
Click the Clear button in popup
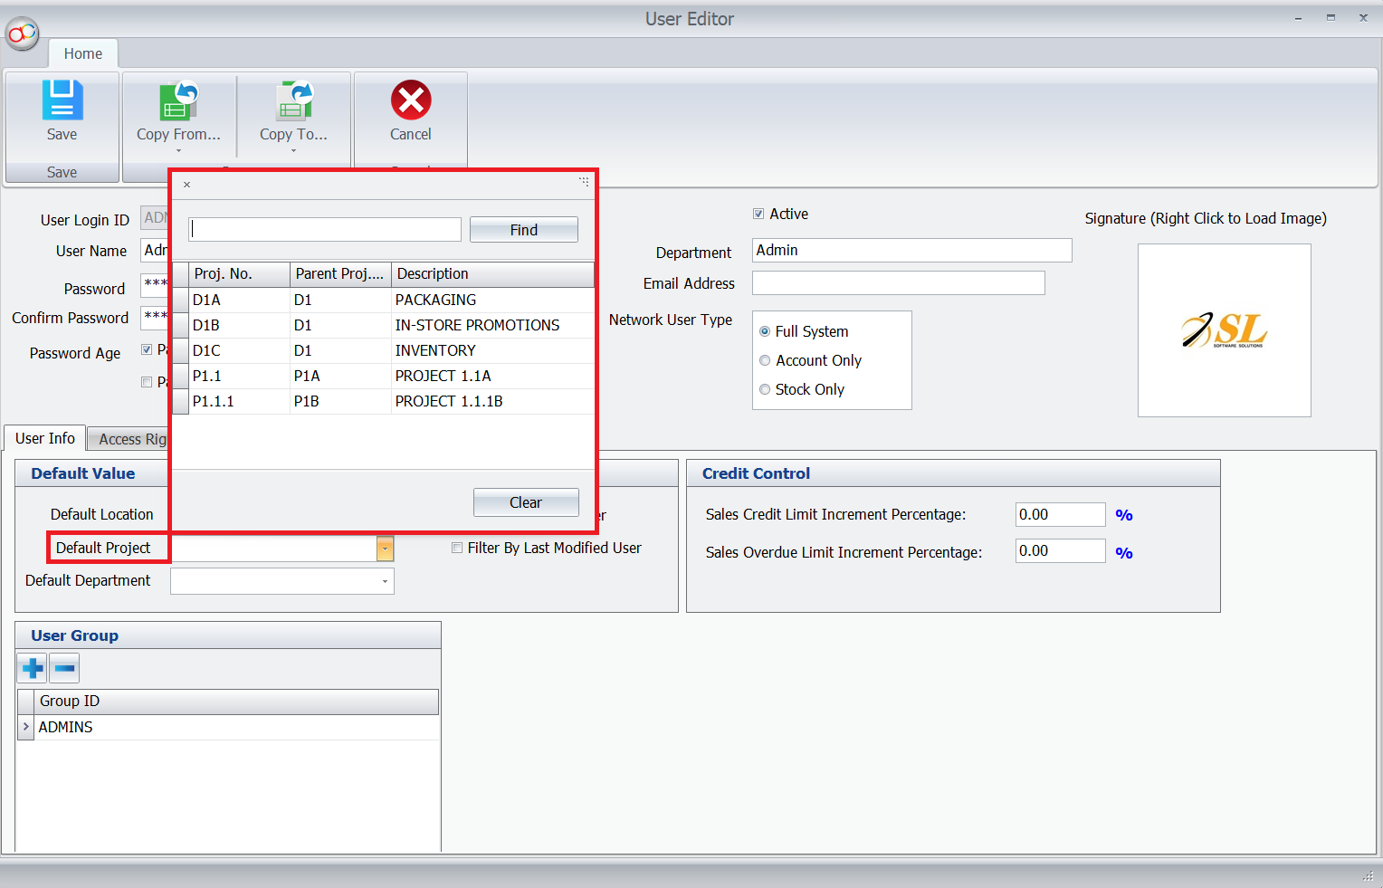coord(525,502)
